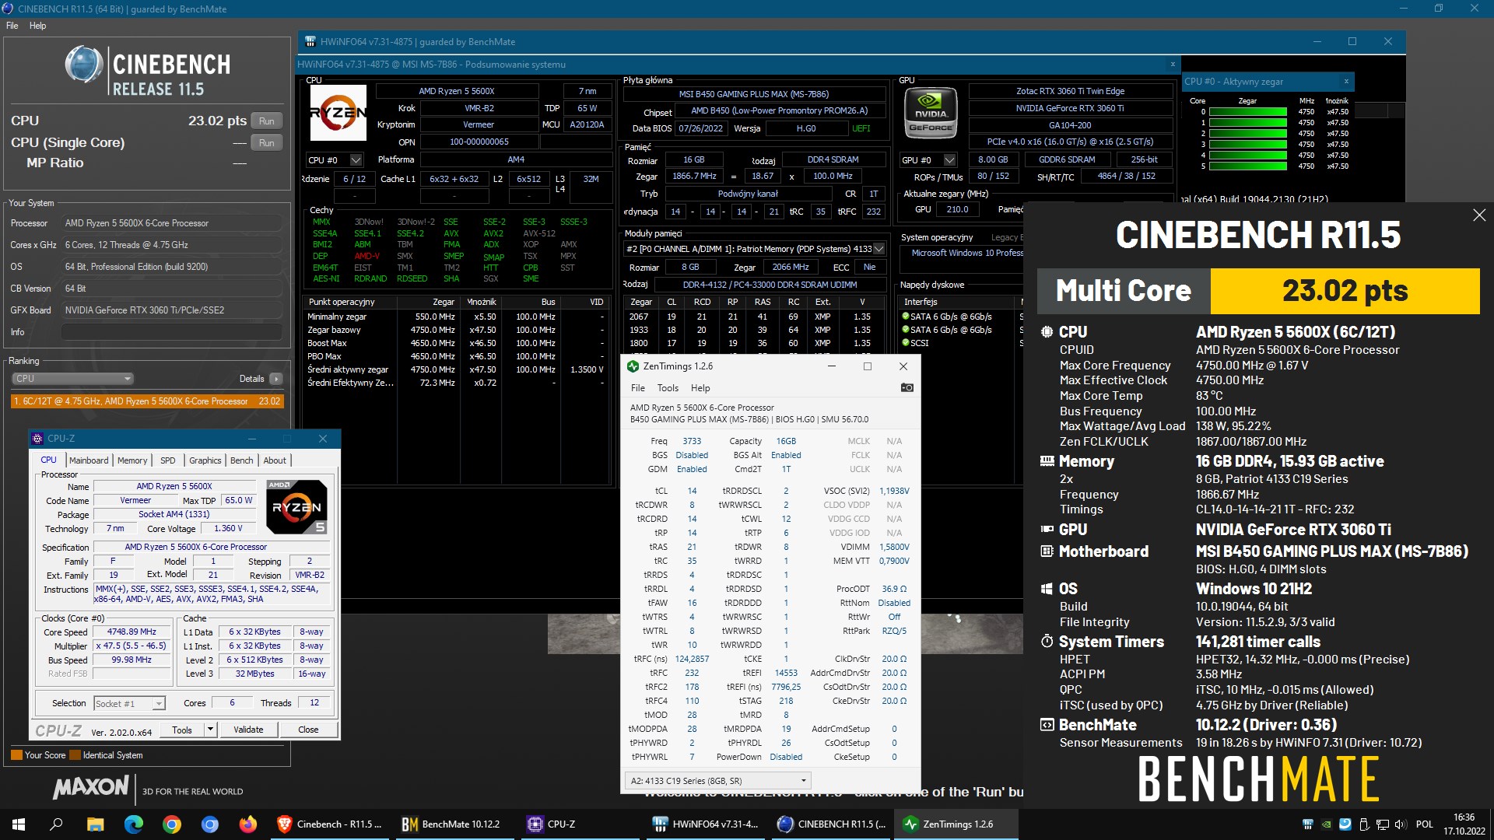Switch to CPU-Z About tab

pos(274,460)
